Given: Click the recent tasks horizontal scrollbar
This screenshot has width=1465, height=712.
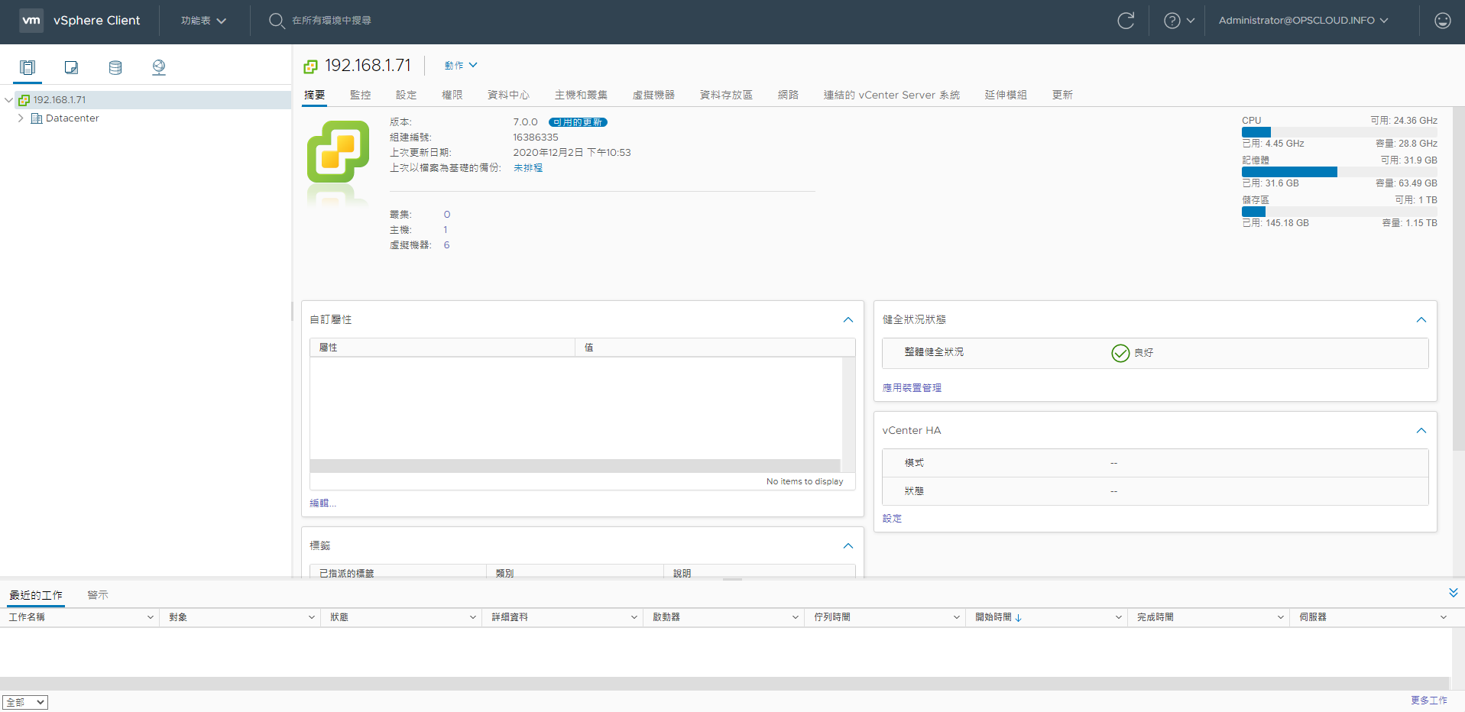Looking at the screenshot, I should coord(724,684).
